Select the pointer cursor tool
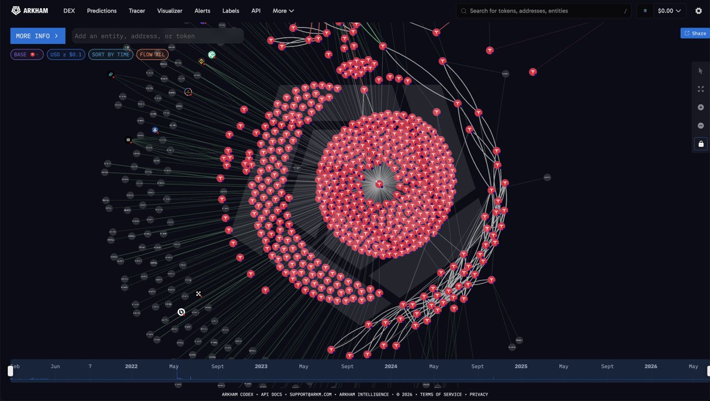 701,71
